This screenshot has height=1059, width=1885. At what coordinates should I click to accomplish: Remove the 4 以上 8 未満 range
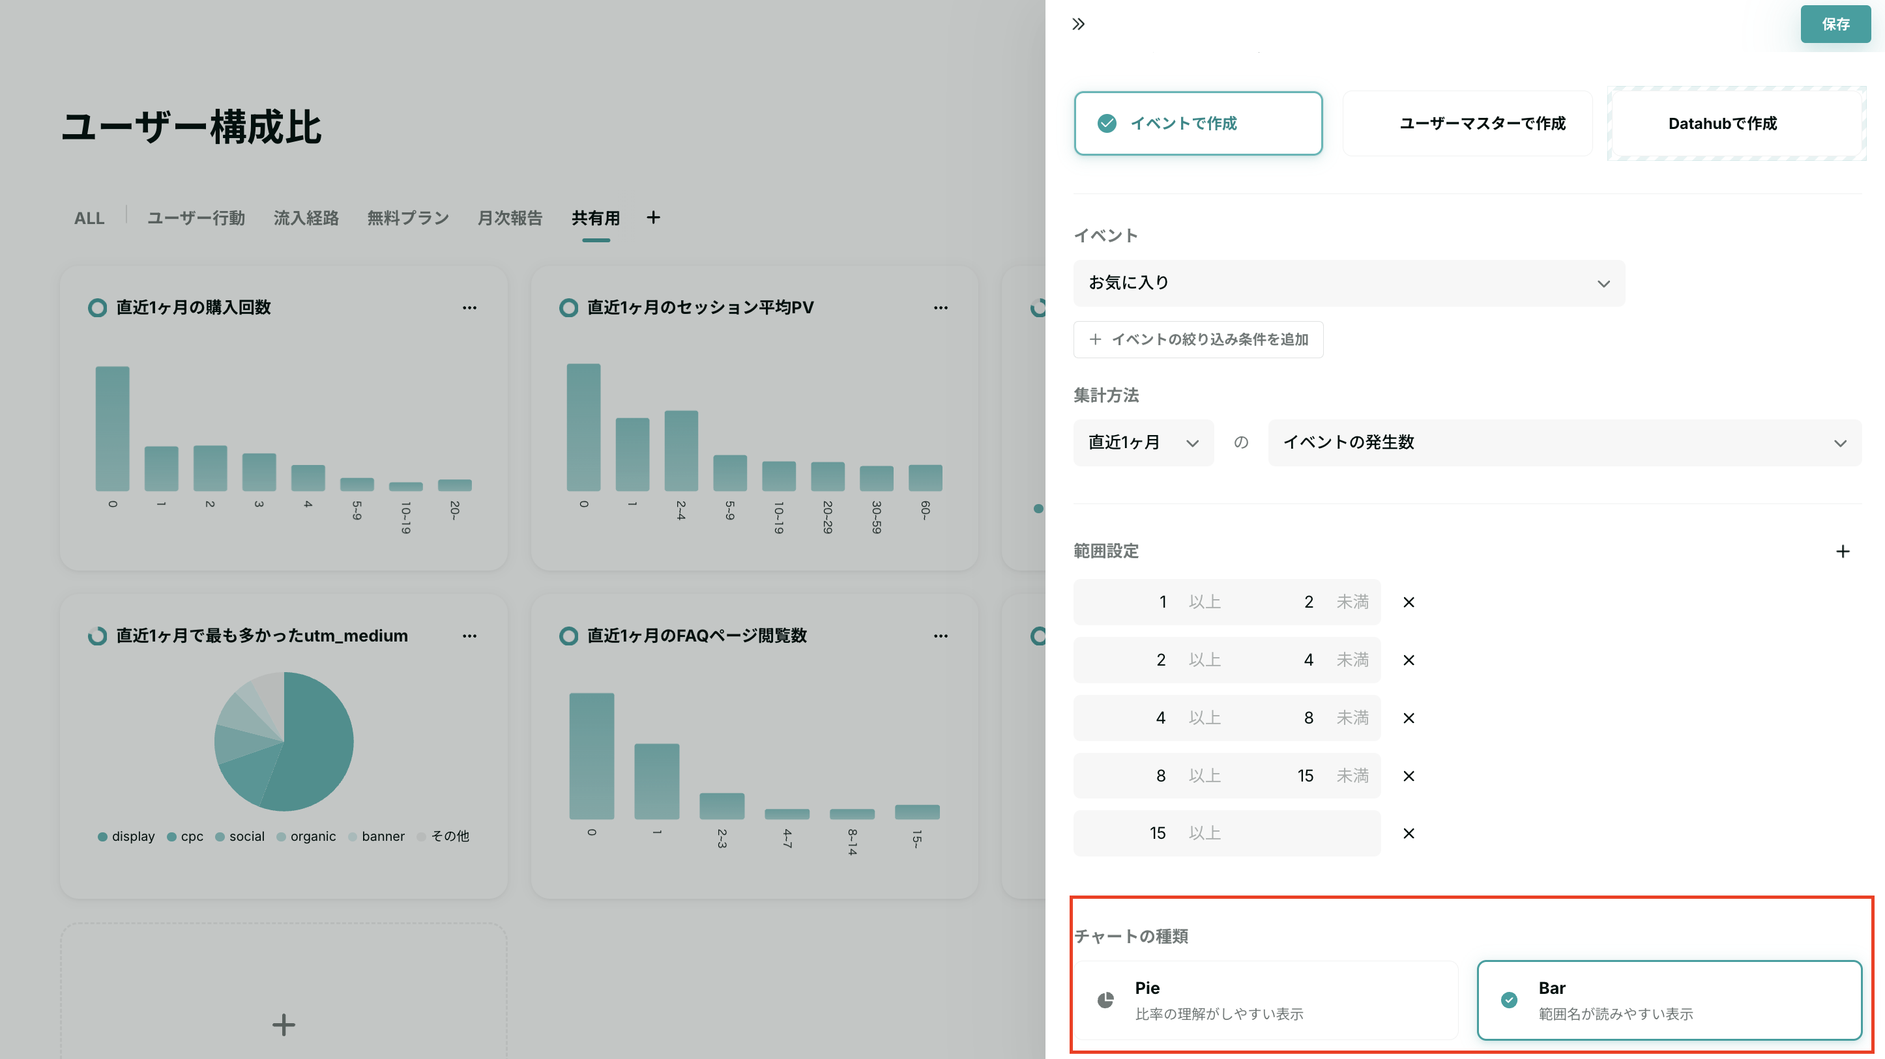pyautogui.click(x=1409, y=718)
